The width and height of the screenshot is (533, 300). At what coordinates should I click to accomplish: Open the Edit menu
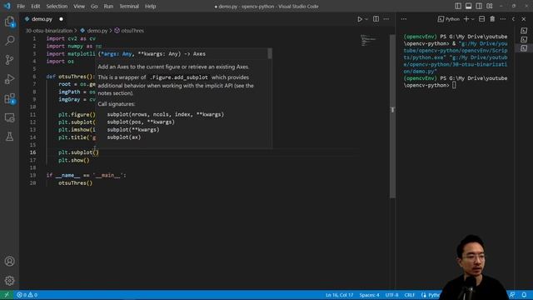35,6
